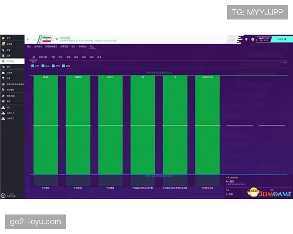Click the back arrow navigation icon
Viewport: 293px width, 234px height.
point(28,39)
